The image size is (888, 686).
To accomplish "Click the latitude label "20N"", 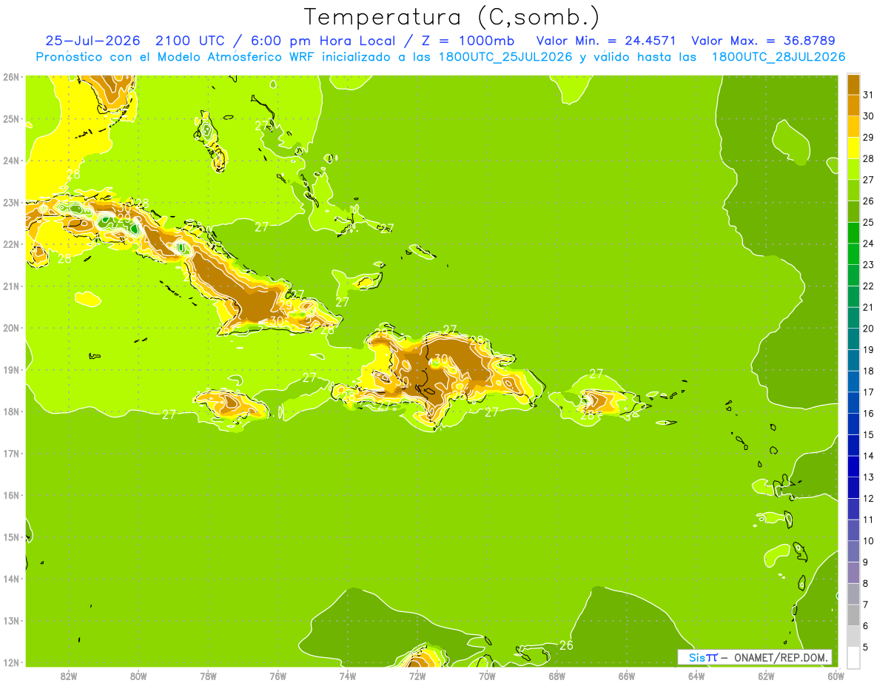I will coord(10,328).
